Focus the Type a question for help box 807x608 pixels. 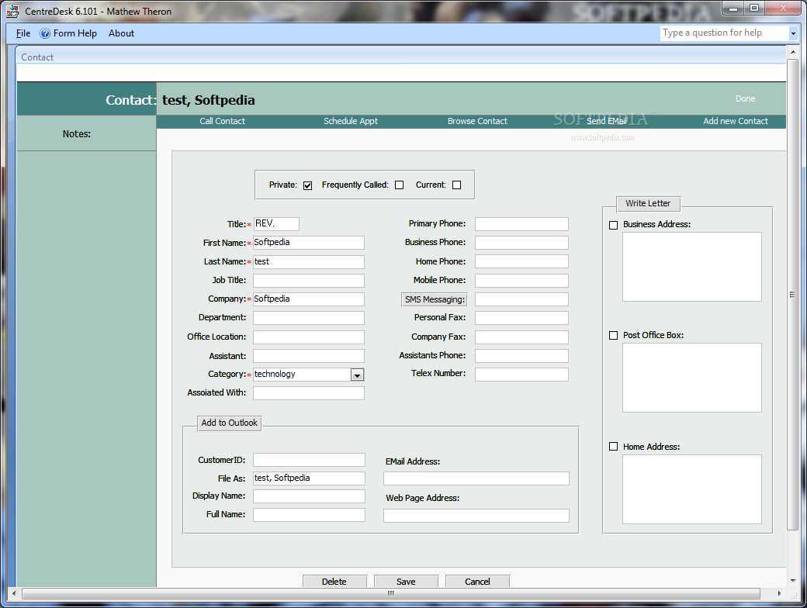click(x=724, y=33)
